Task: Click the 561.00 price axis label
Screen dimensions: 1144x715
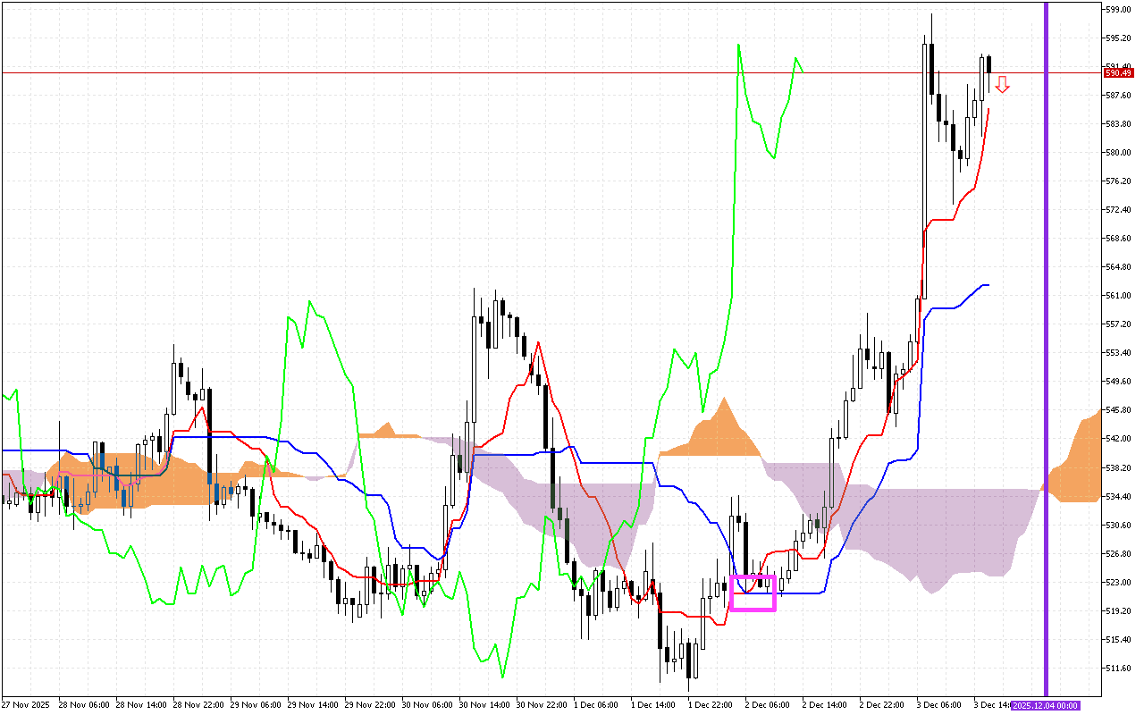Action: pos(1118,295)
